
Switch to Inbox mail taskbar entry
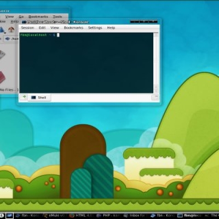(135, 216)
